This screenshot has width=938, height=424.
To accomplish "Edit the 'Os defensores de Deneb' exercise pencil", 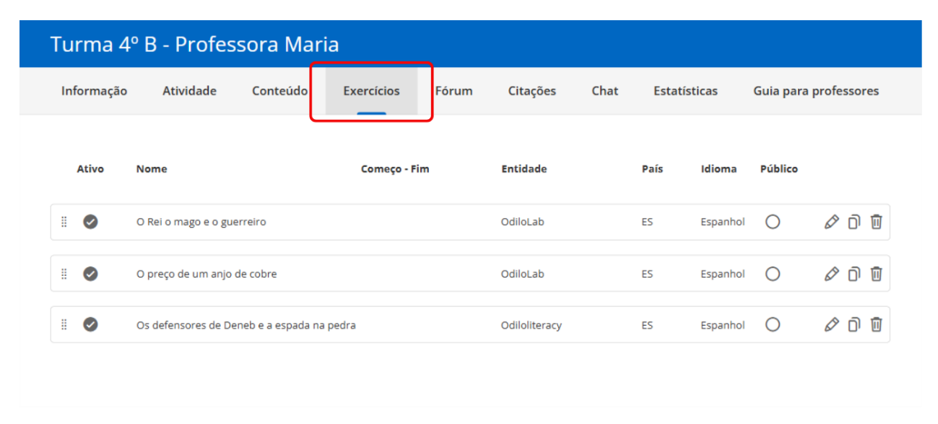I will [x=831, y=325].
